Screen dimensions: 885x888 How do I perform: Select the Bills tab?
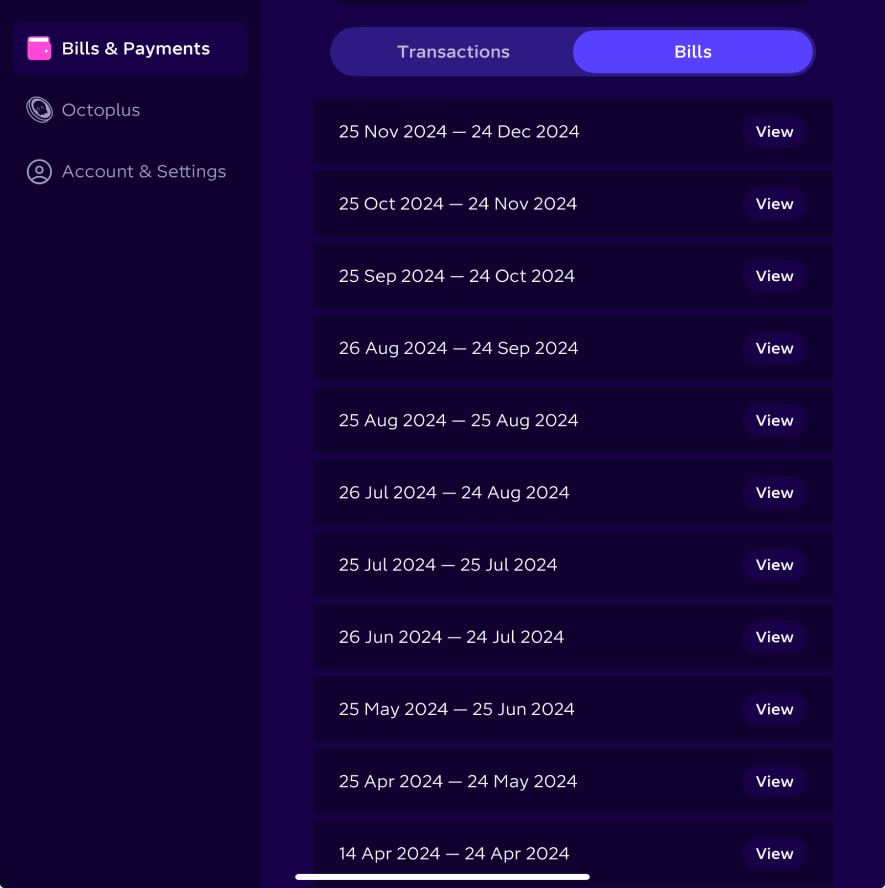click(693, 52)
